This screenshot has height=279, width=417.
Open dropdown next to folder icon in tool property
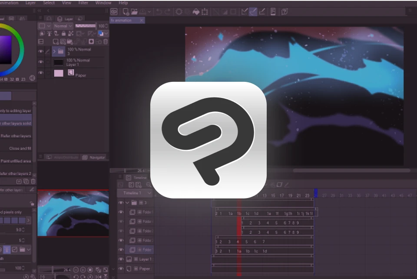click(x=29, y=250)
